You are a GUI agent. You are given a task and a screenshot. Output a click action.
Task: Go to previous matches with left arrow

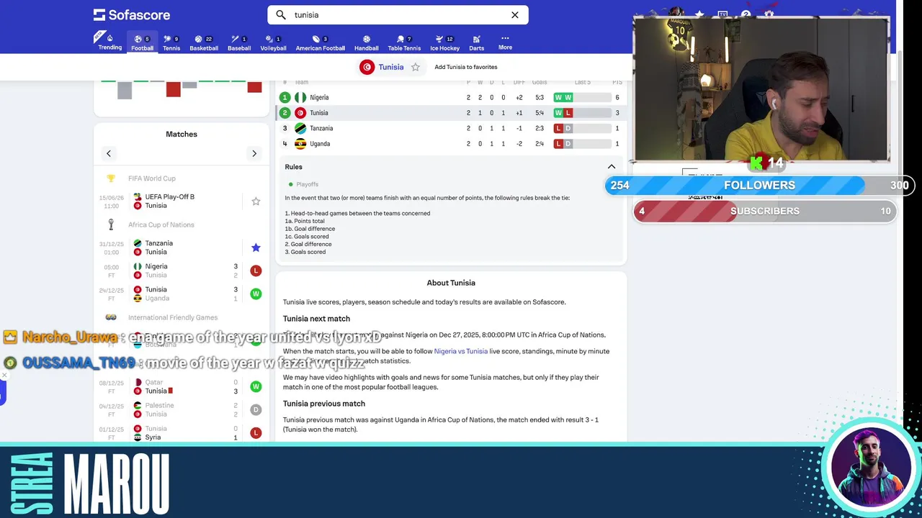click(x=109, y=153)
